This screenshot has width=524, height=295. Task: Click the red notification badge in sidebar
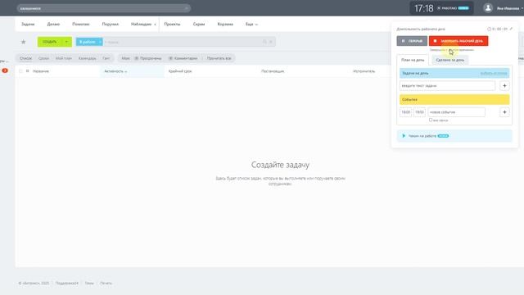click(5, 70)
